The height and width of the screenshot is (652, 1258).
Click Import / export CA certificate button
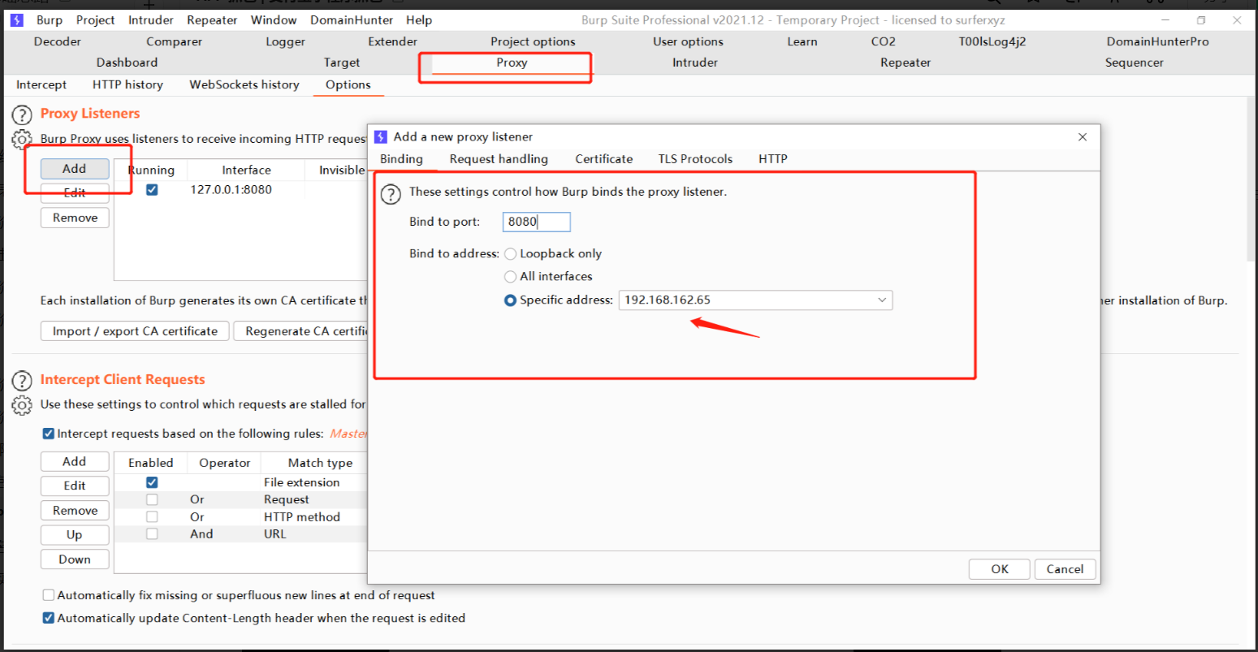135,331
